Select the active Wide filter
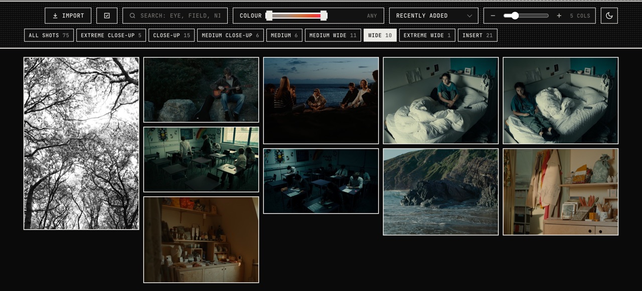Screen dimensions: 642x291 tap(380, 35)
